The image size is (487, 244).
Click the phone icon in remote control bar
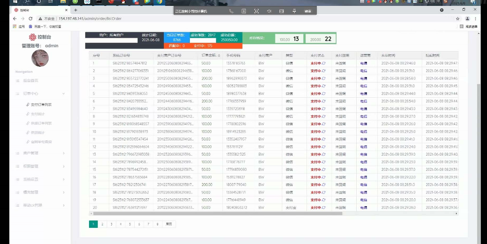coord(231,11)
